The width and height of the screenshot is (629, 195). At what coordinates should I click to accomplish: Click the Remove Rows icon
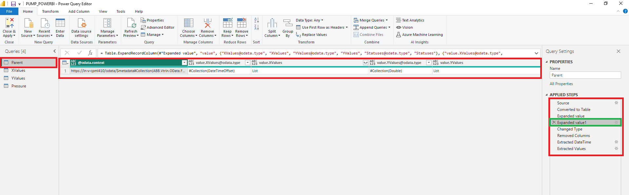[x=242, y=23]
